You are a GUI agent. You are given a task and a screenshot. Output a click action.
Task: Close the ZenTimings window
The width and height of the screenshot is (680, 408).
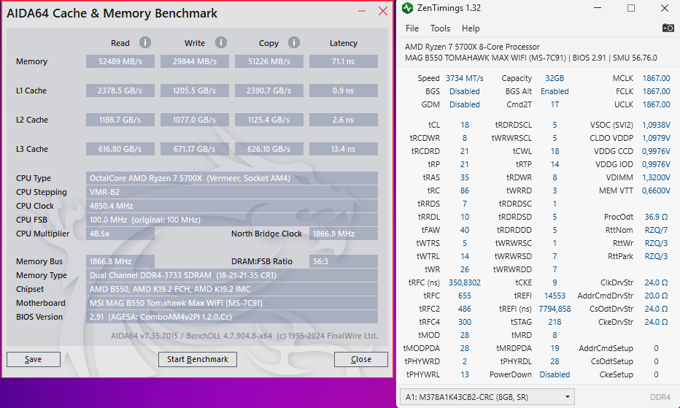[665, 8]
